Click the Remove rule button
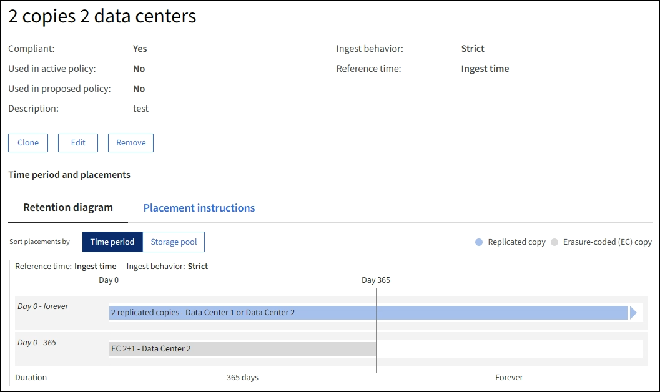The image size is (660, 392). click(131, 143)
